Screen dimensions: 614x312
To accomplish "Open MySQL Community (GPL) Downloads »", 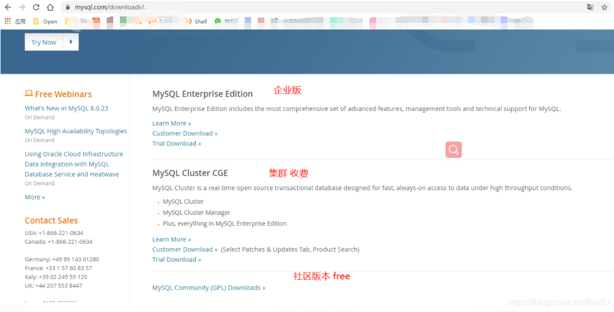I will click(208, 288).
